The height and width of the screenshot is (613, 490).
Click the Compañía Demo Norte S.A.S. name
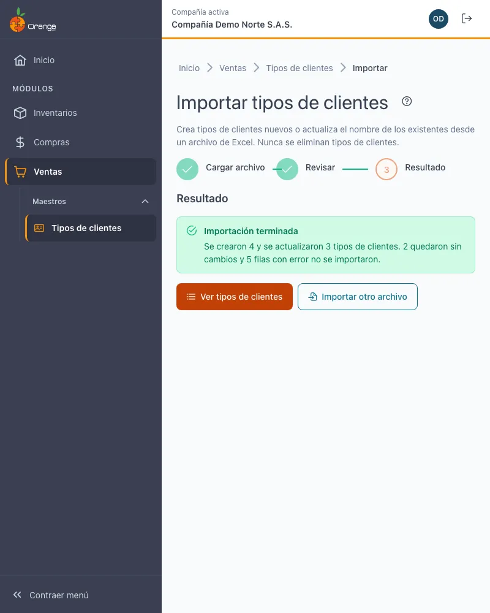232,25
